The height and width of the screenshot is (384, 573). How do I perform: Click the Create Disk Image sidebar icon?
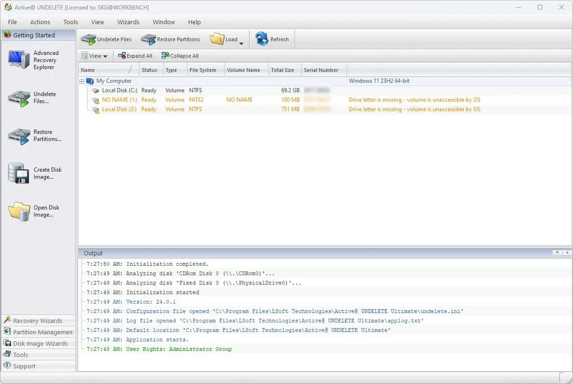pos(18,174)
